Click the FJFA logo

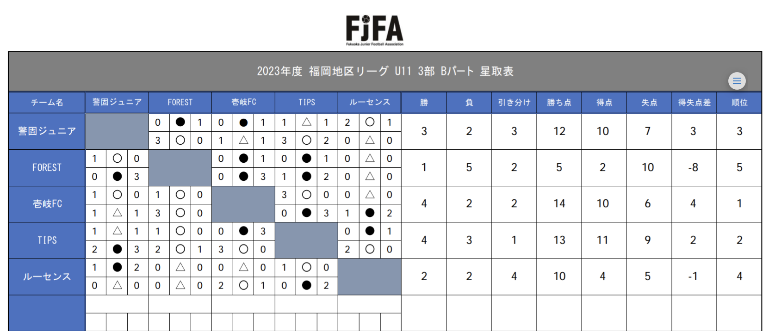(374, 30)
